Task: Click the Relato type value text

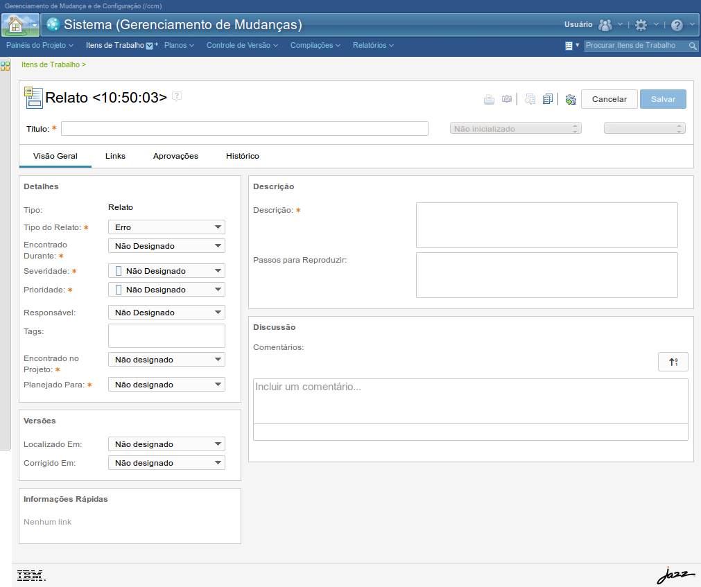Action: coord(121,207)
